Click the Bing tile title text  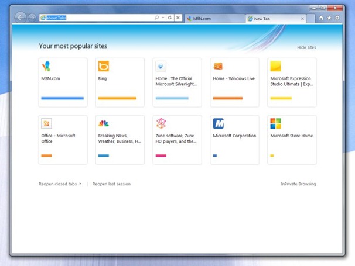click(103, 78)
